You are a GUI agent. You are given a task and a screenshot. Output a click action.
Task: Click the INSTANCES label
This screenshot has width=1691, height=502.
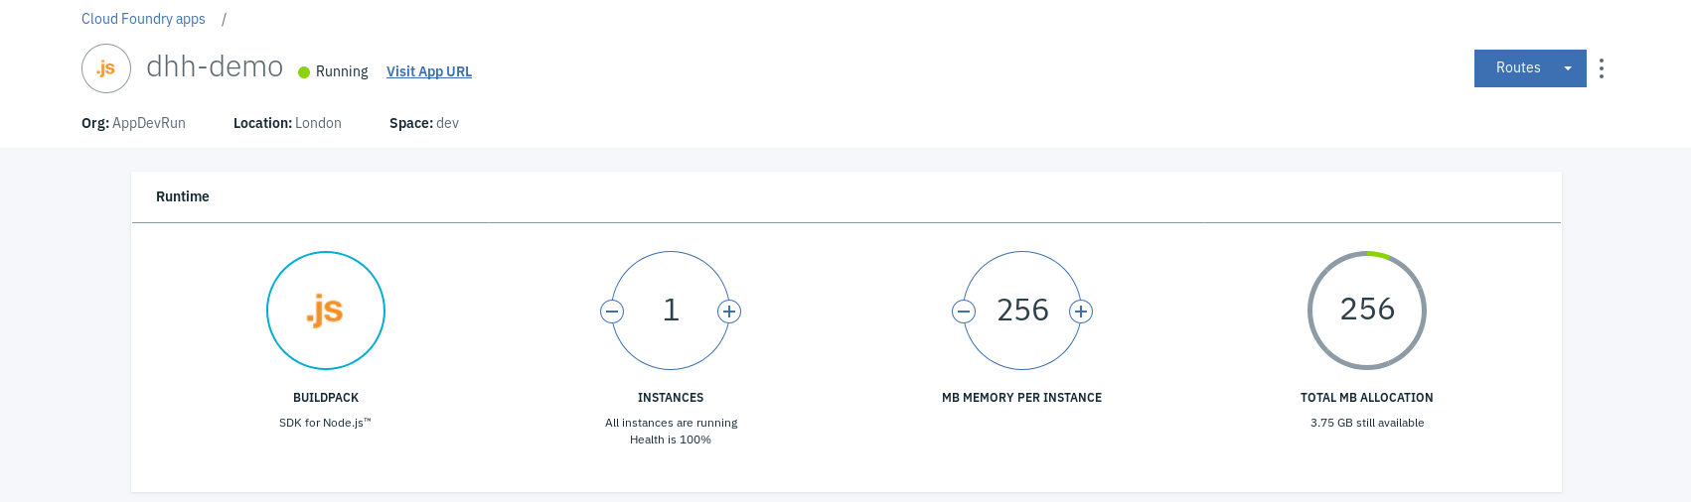pyautogui.click(x=671, y=398)
